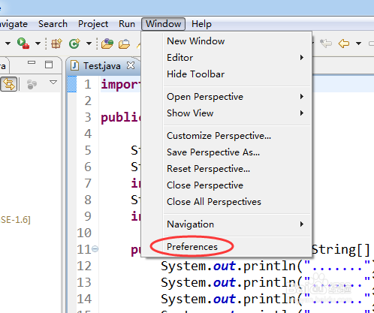374x313 pixels.
Task: Click line number 5 in editor gutter
Action: coord(88,150)
